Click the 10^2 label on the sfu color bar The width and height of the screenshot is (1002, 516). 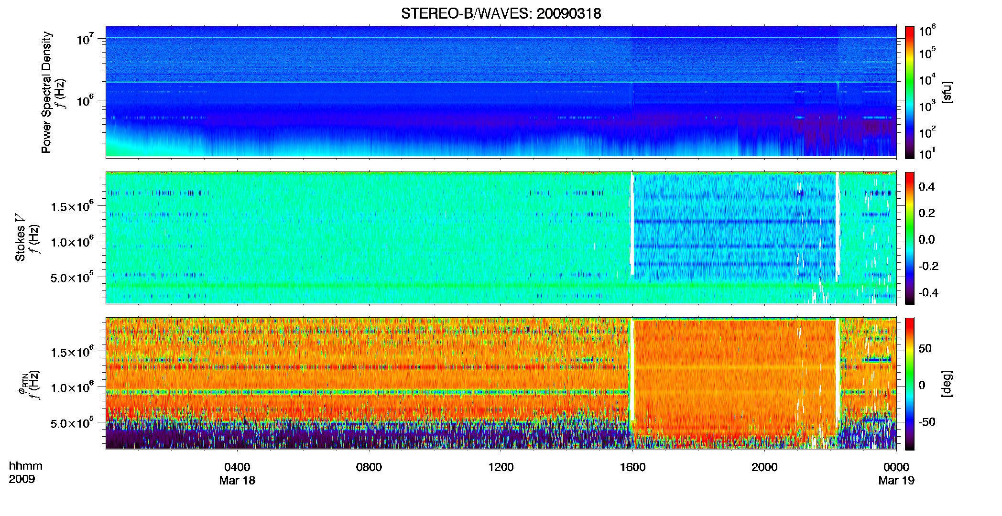pyautogui.click(x=927, y=132)
